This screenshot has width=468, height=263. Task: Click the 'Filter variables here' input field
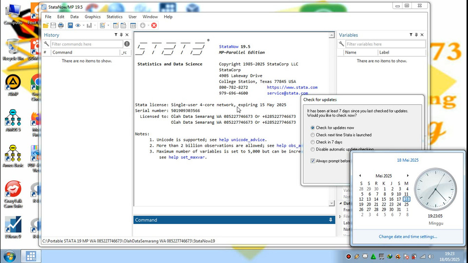385,44
